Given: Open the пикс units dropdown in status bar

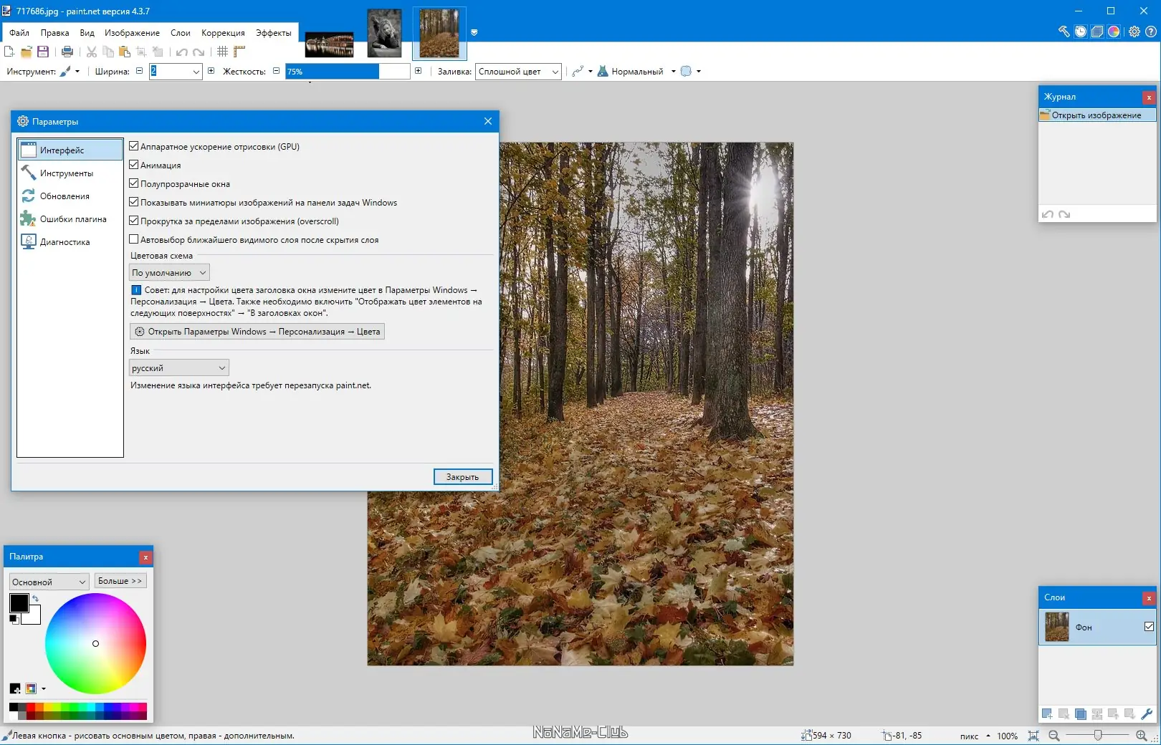Looking at the screenshot, I should tap(975, 736).
